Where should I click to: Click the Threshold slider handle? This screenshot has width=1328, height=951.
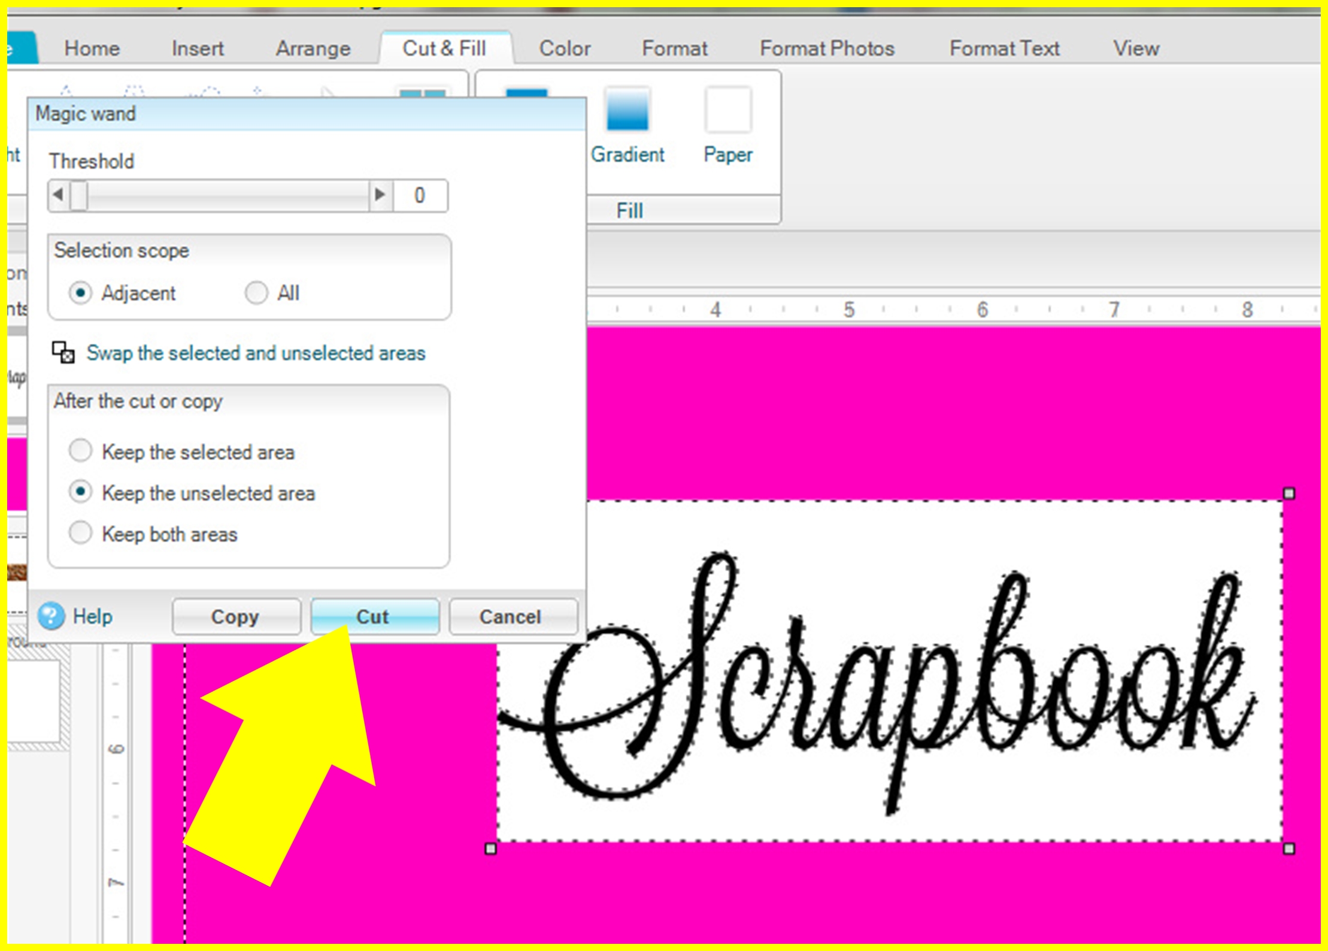click(x=78, y=195)
